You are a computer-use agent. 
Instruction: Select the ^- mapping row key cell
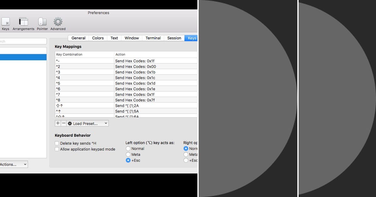pyautogui.click(x=85, y=61)
